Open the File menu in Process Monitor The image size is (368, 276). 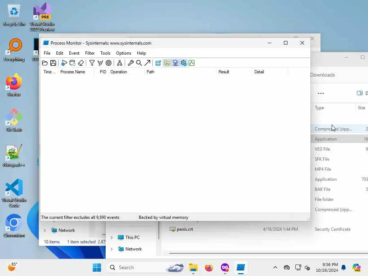click(x=47, y=53)
